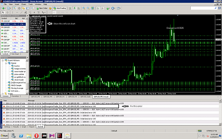Switch to Favorites tab in Navigator
The width and height of the screenshot is (222, 139).
tap(15, 96)
